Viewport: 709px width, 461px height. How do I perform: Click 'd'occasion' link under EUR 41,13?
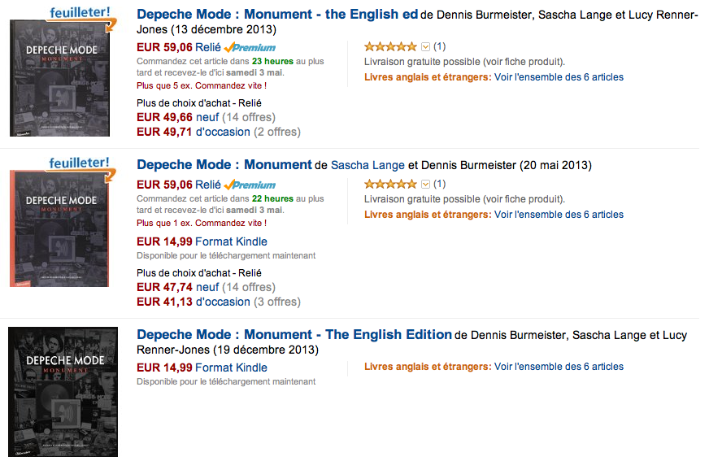click(x=223, y=302)
